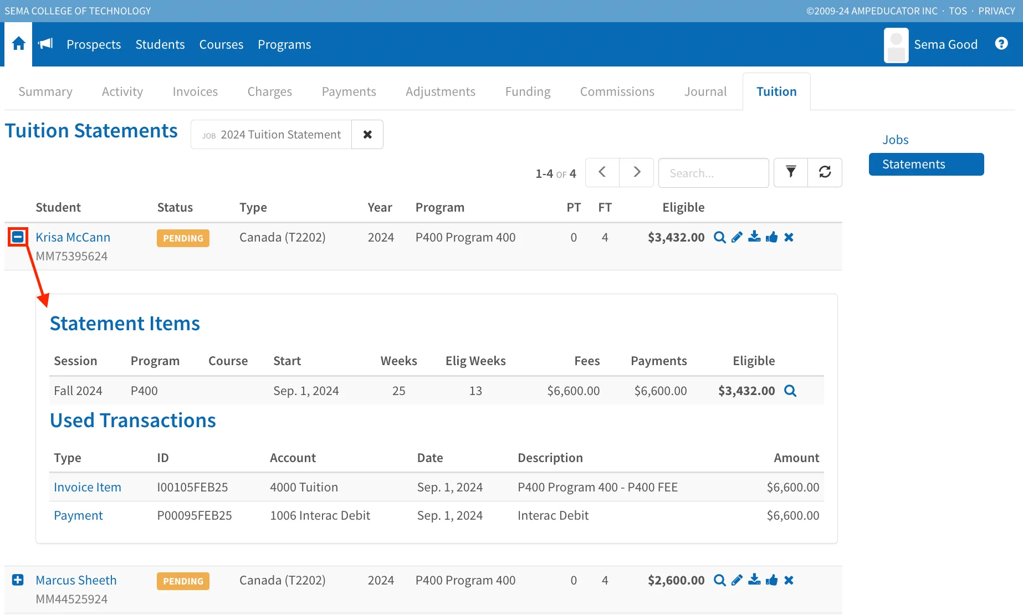Go to the home icon
1023x615 pixels.
pyautogui.click(x=18, y=44)
